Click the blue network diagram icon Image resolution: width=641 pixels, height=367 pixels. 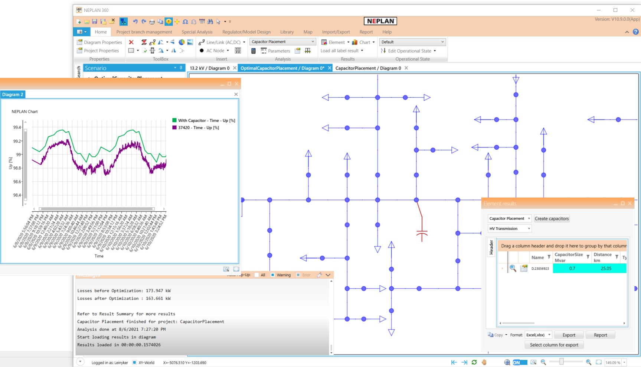click(123, 22)
